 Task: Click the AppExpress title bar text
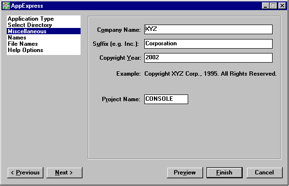[27, 6]
